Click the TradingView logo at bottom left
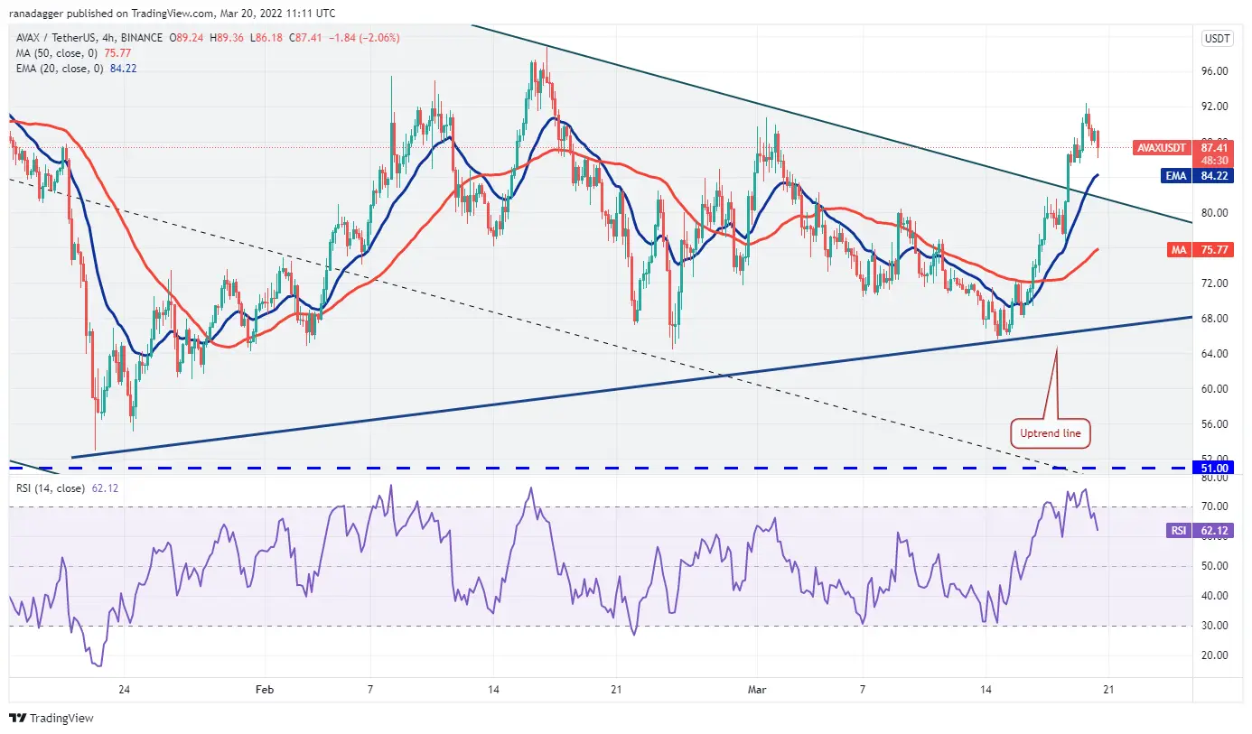The height and width of the screenshot is (734, 1252). pos(51,719)
